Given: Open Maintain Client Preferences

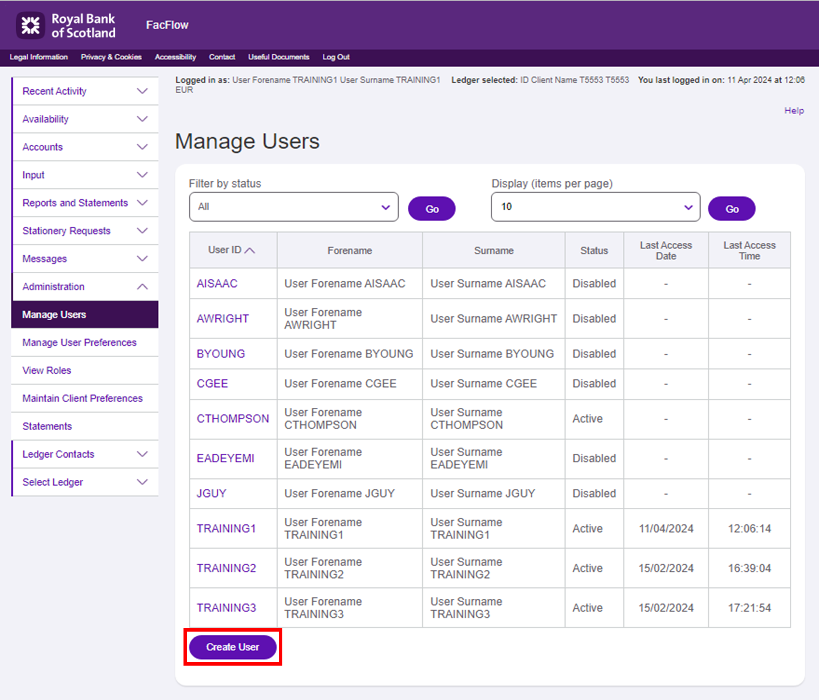Looking at the screenshot, I should (82, 398).
